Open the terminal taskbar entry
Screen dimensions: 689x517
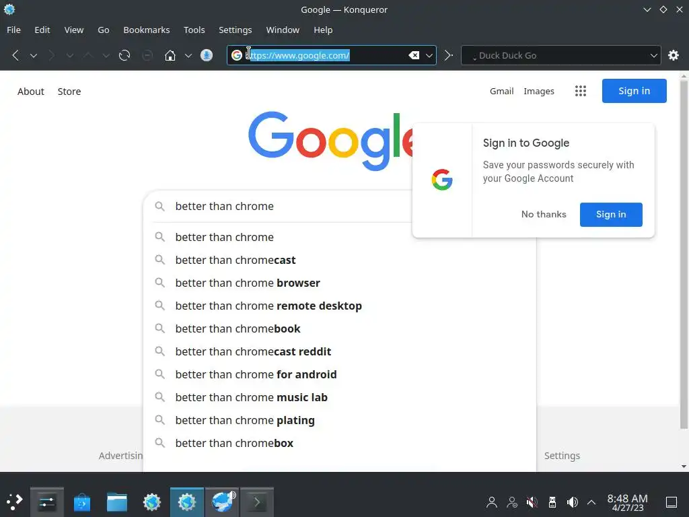click(257, 502)
